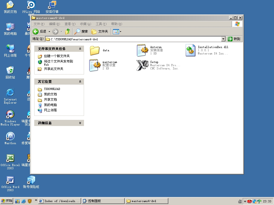Viewport: 274px width, 205px height.
Task: Minimize the mastercamx4-dvd window
Action: pos(231,18)
